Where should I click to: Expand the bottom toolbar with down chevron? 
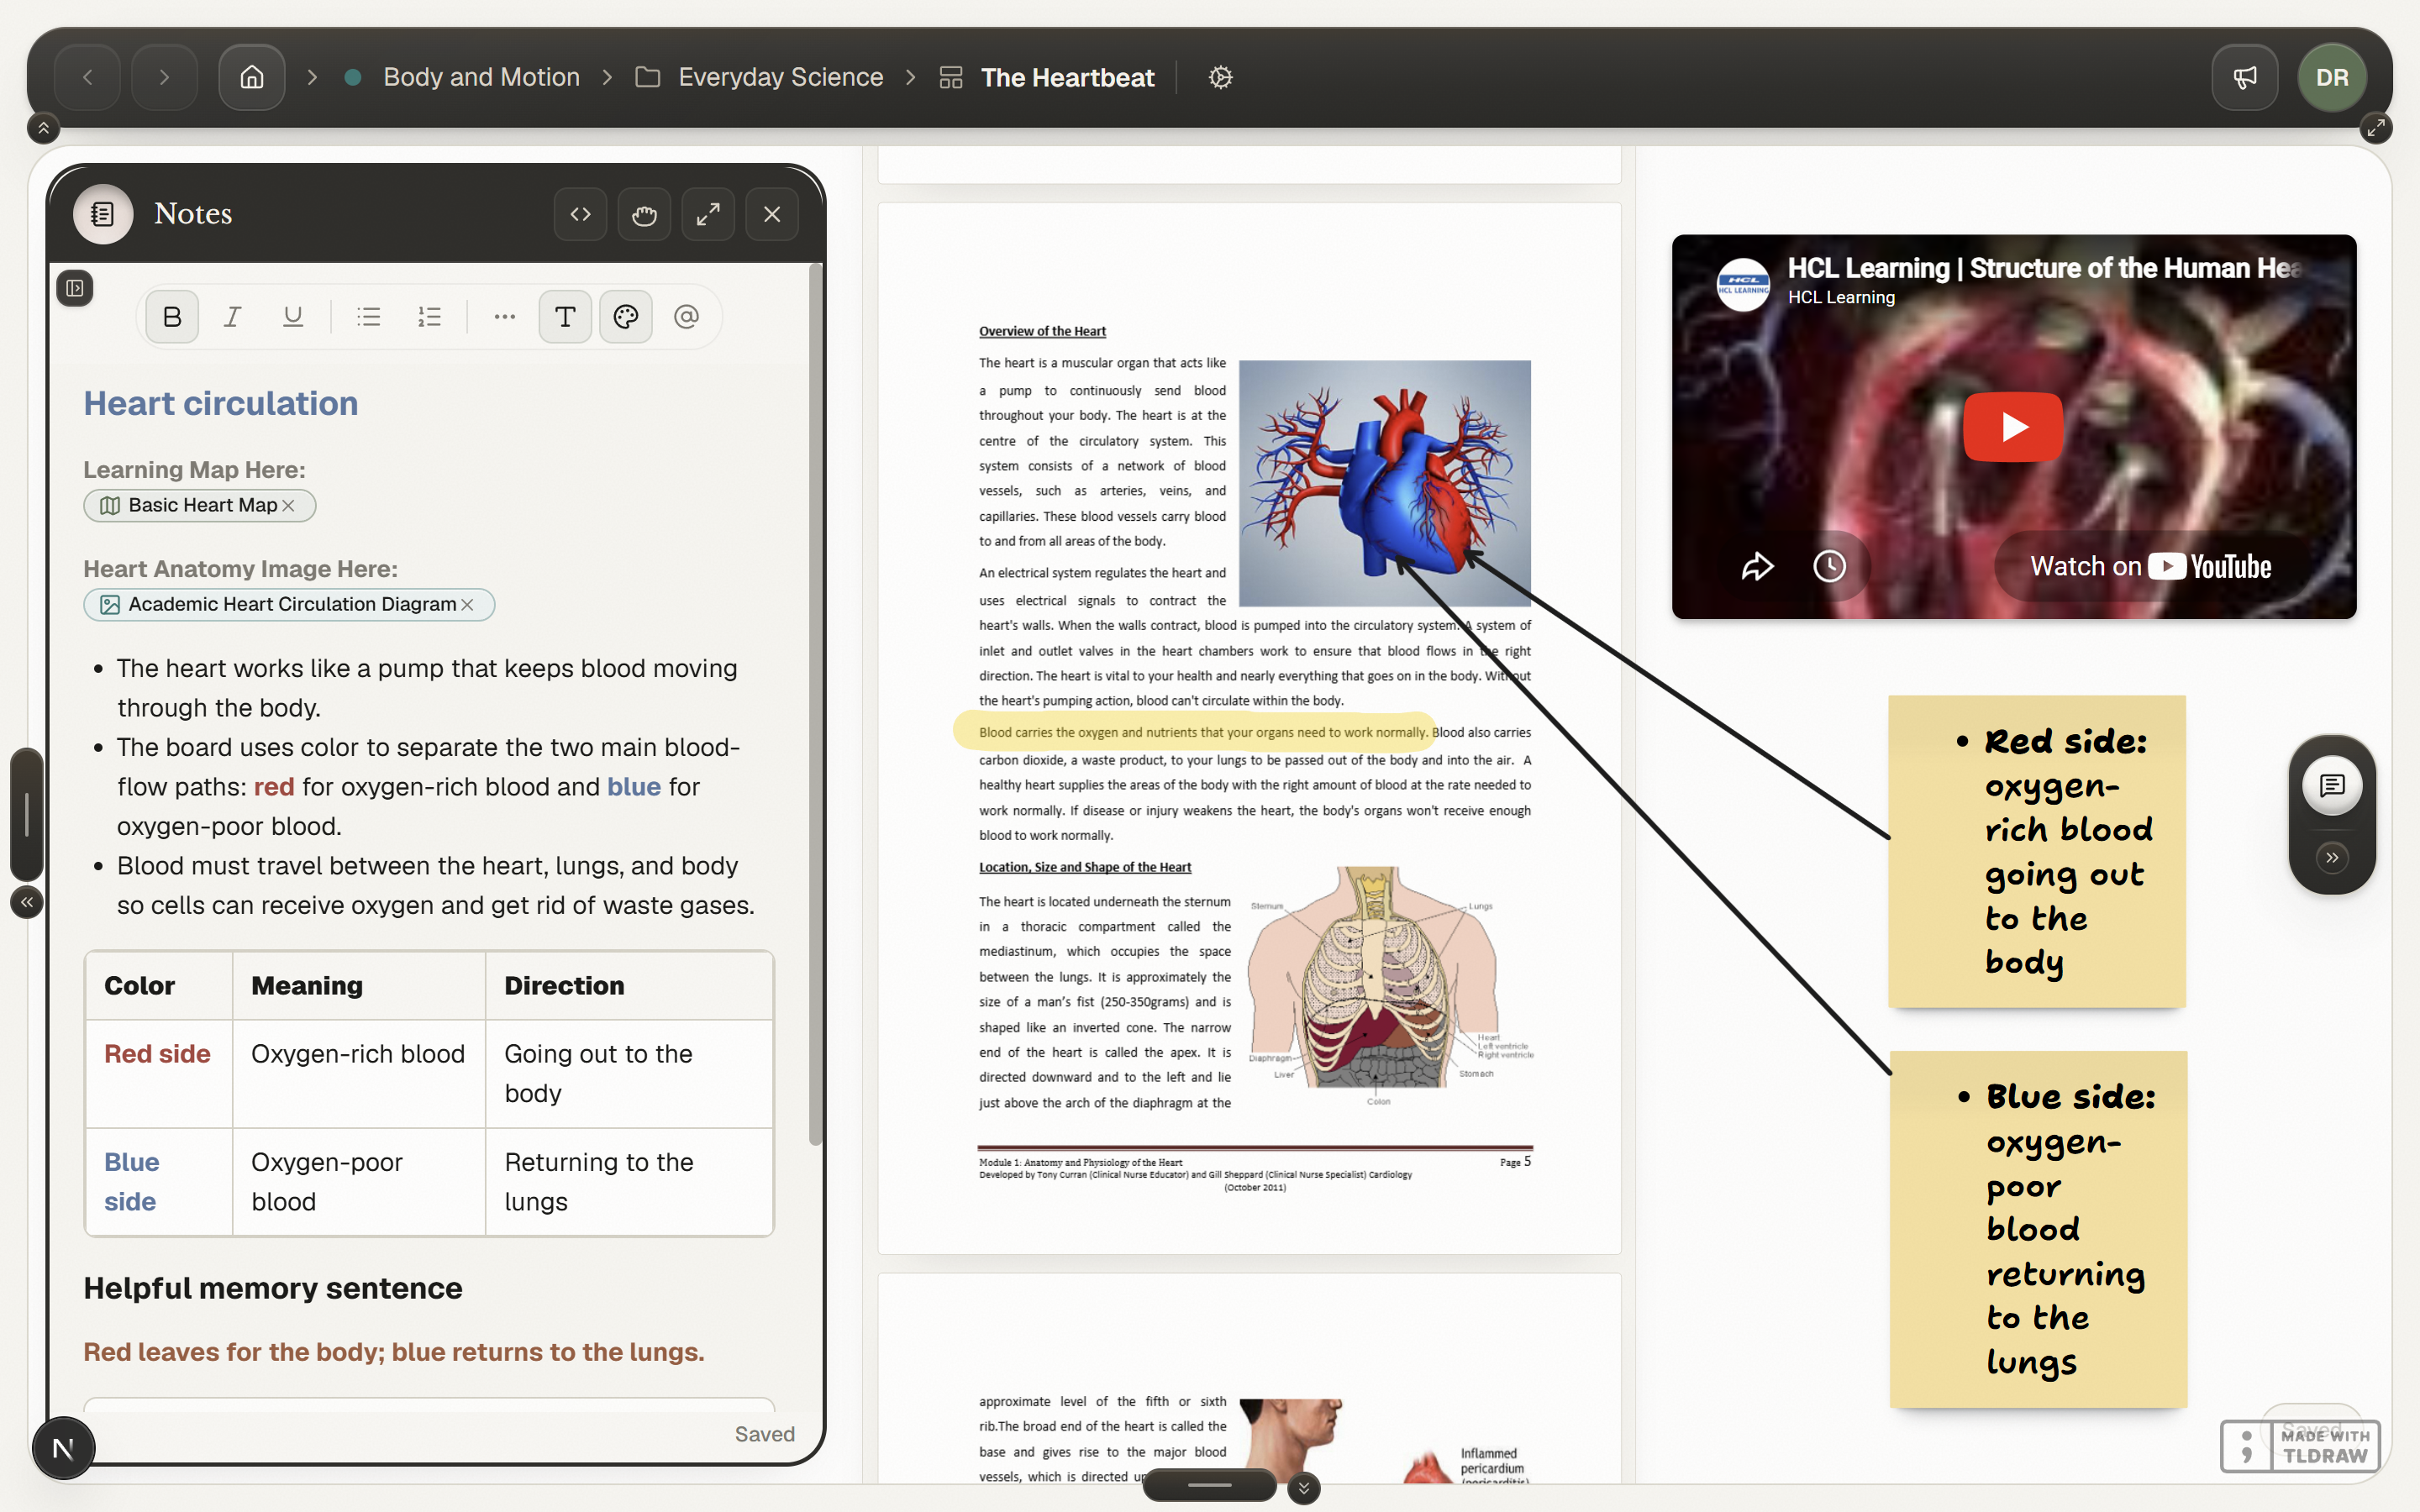pyautogui.click(x=1303, y=1488)
